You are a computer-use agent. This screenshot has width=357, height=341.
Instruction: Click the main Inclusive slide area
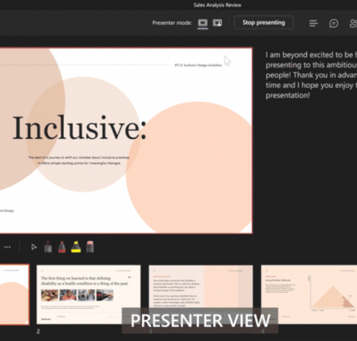tap(126, 141)
